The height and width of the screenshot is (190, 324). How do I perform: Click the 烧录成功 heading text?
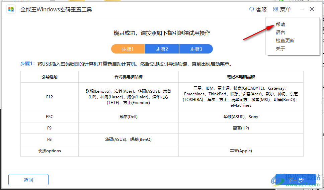click(162, 33)
